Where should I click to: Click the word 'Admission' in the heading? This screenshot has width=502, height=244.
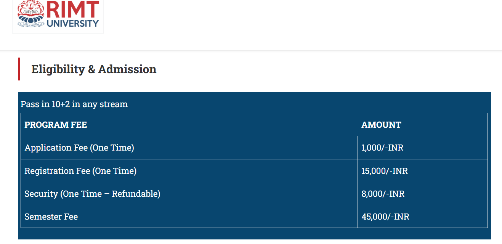(x=127, y=69)
